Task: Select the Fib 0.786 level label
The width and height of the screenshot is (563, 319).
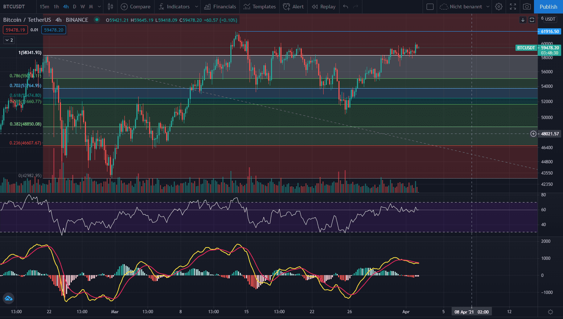Action: click(x=25, y=75)
